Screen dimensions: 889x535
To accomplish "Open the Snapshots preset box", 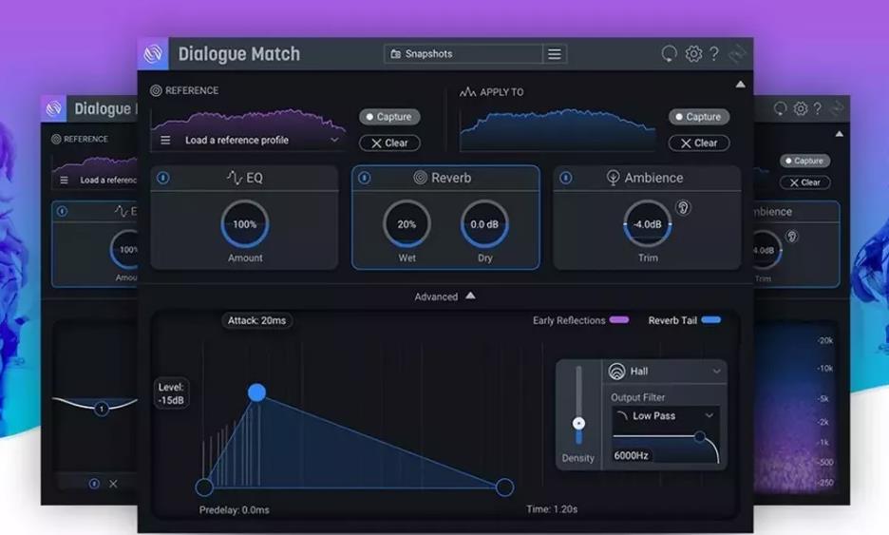I will tap(463, 54).
